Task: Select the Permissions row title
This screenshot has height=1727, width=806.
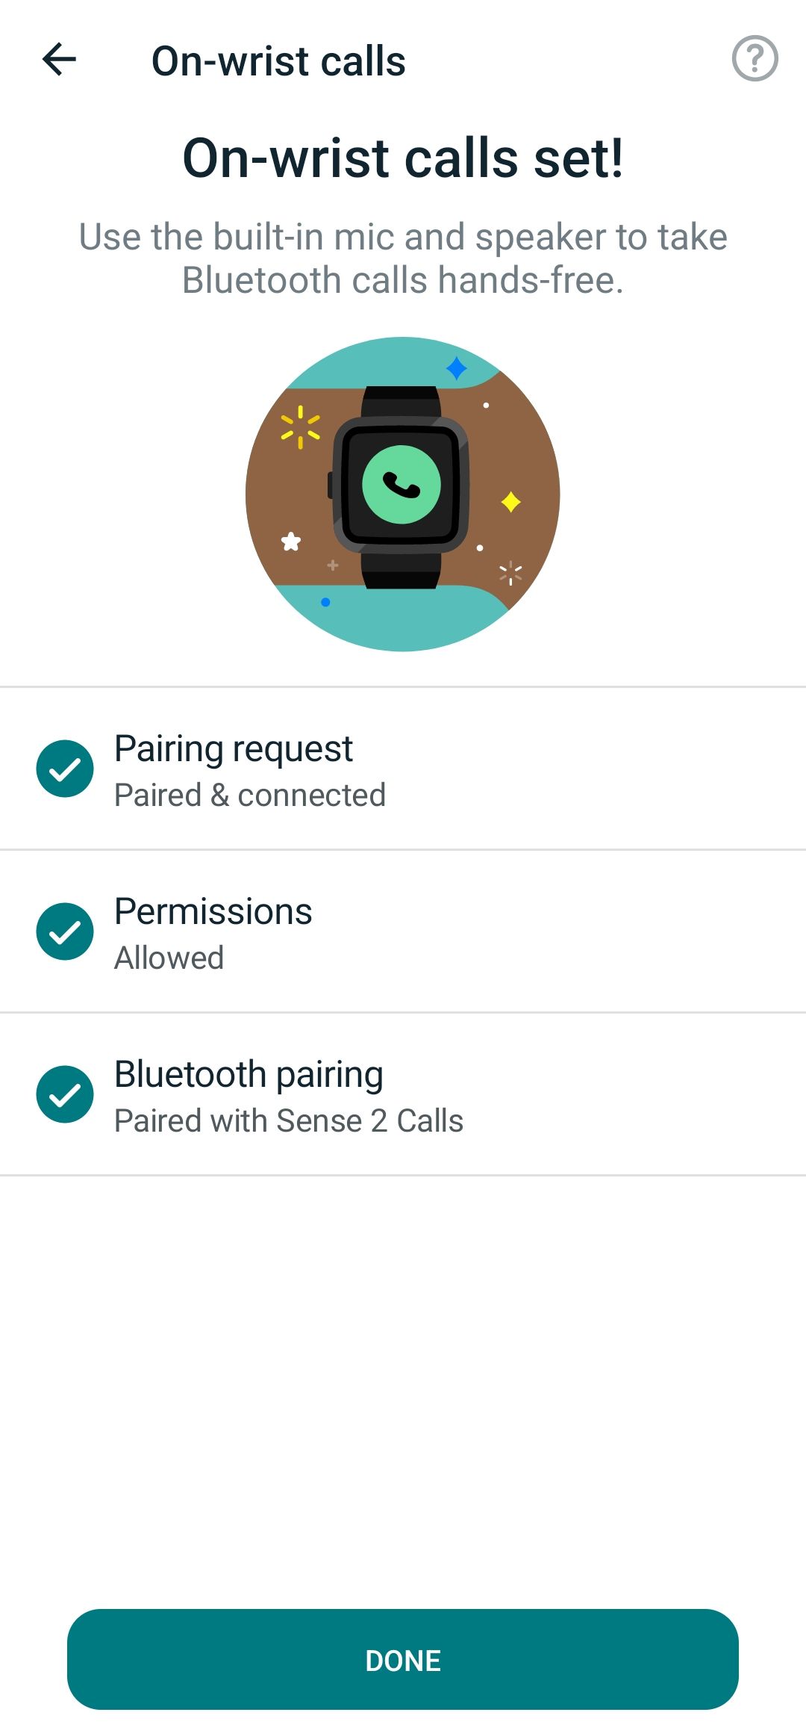Action: 213,911
